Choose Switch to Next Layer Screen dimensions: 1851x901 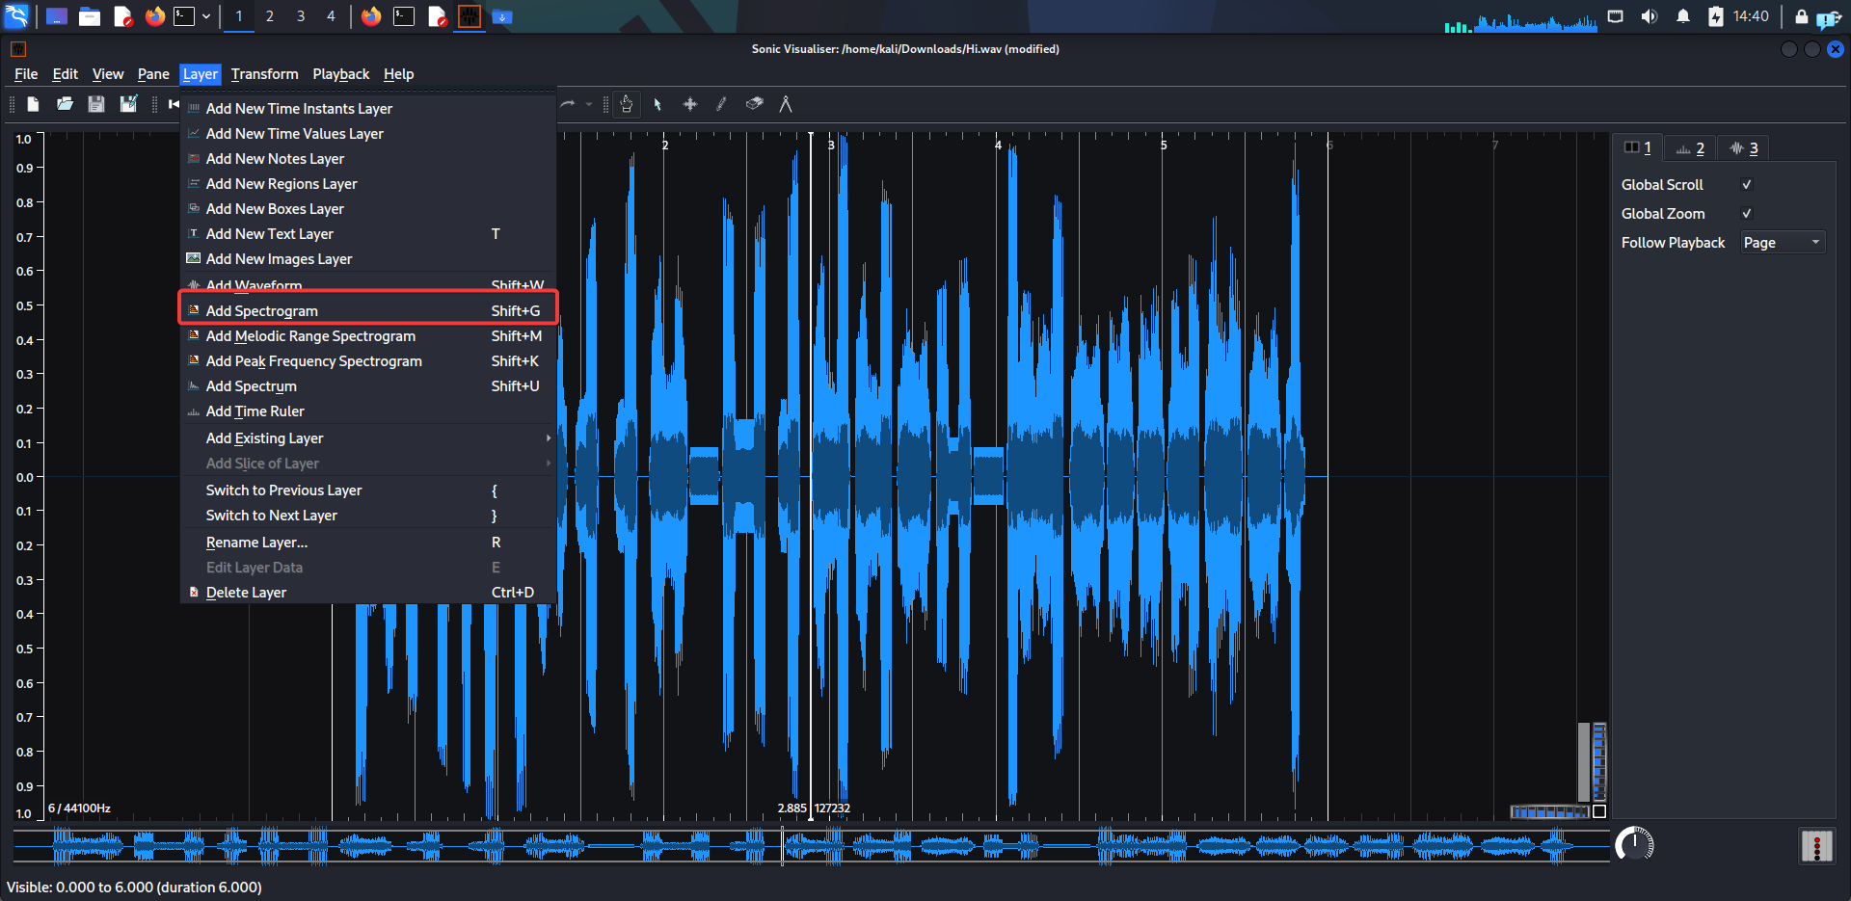tap(368, 516)
